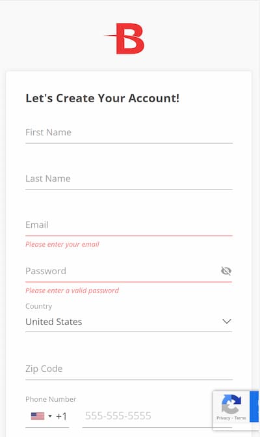The image size is (260, 437).
Task: Toggle password visibility eye icon
Action: coord(226,271)
